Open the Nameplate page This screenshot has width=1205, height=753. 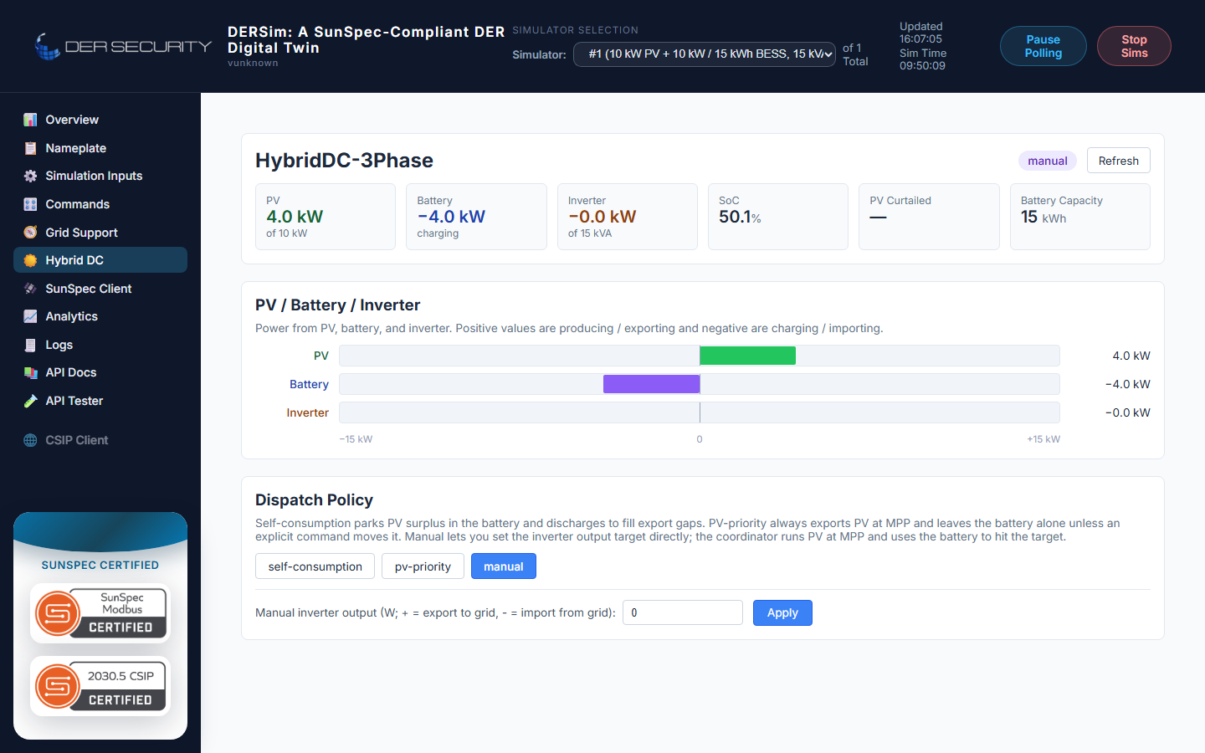coord(100,148)
